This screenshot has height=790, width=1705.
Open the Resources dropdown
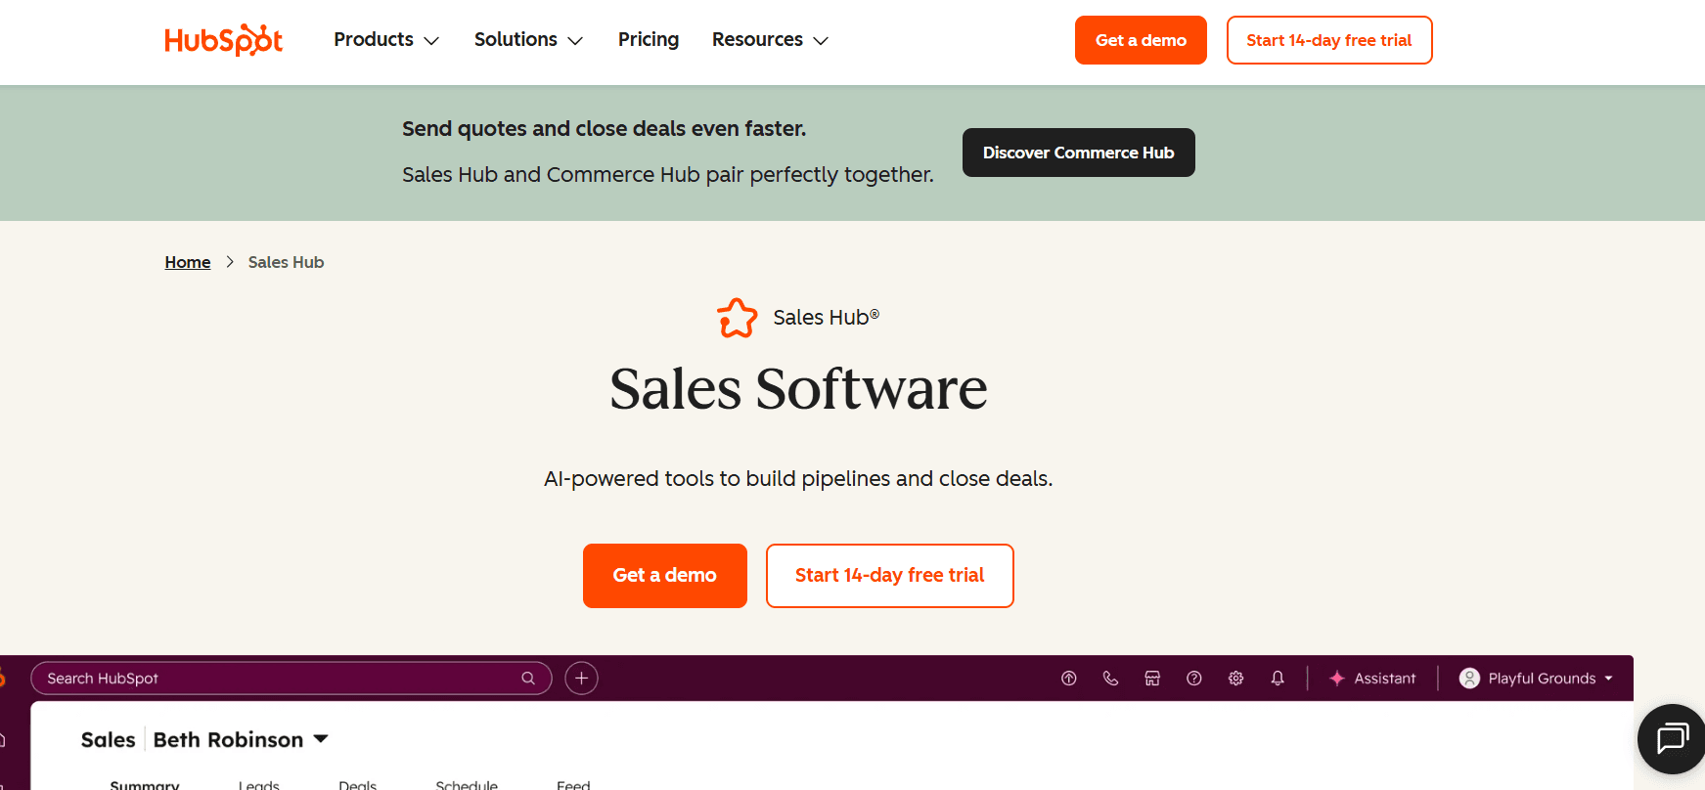pos(770,40)
